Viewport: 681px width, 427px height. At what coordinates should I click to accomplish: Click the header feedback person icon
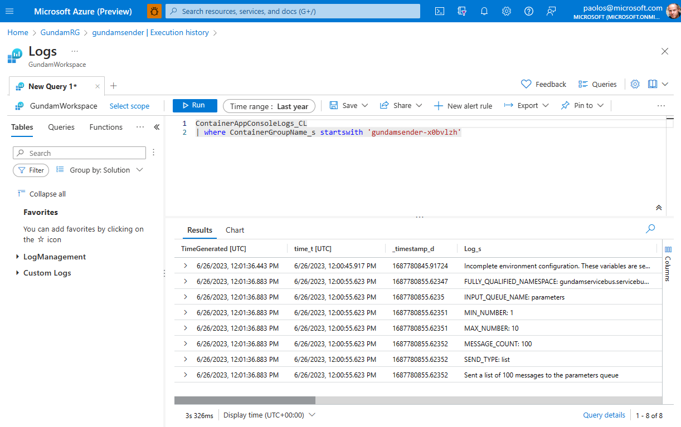coord(551,11)
